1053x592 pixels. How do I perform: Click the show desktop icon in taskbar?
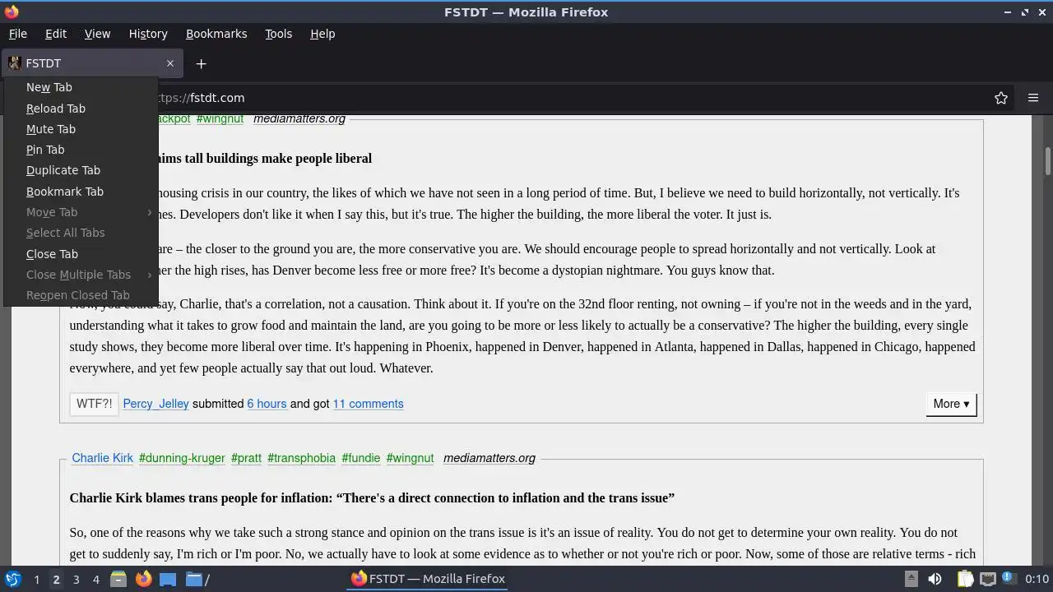[168, 579]
